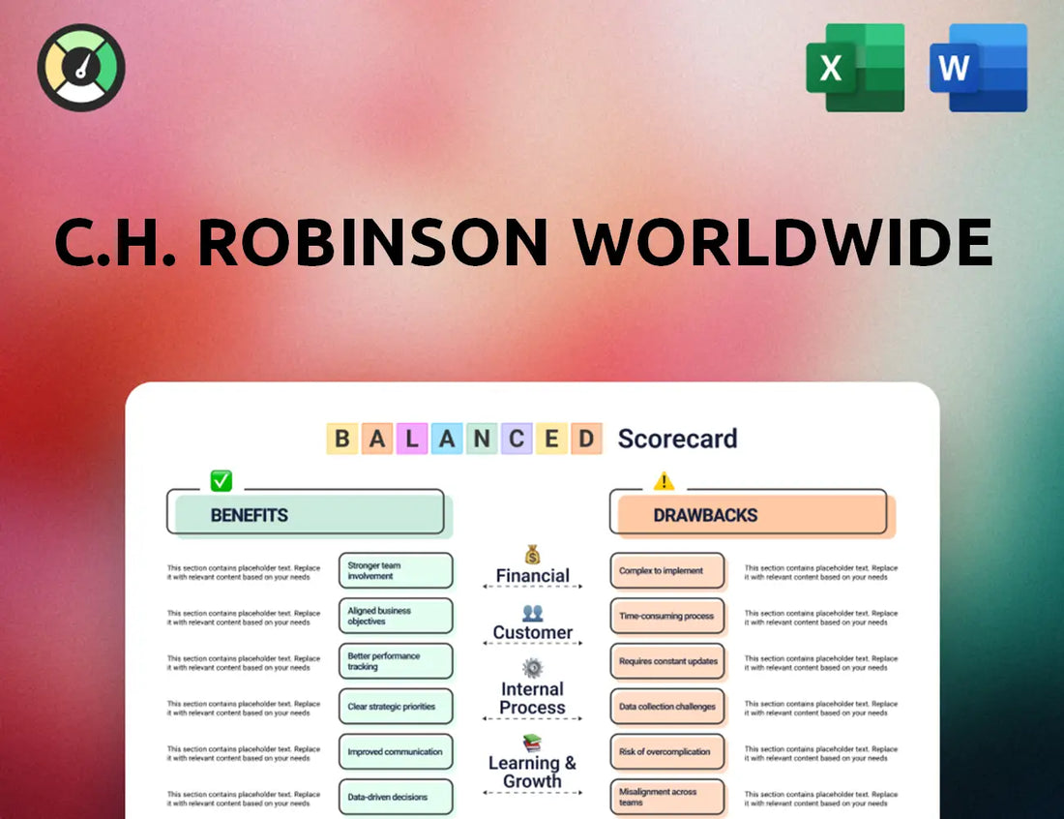Click the Misalignment across teams box

click(667, 798)
